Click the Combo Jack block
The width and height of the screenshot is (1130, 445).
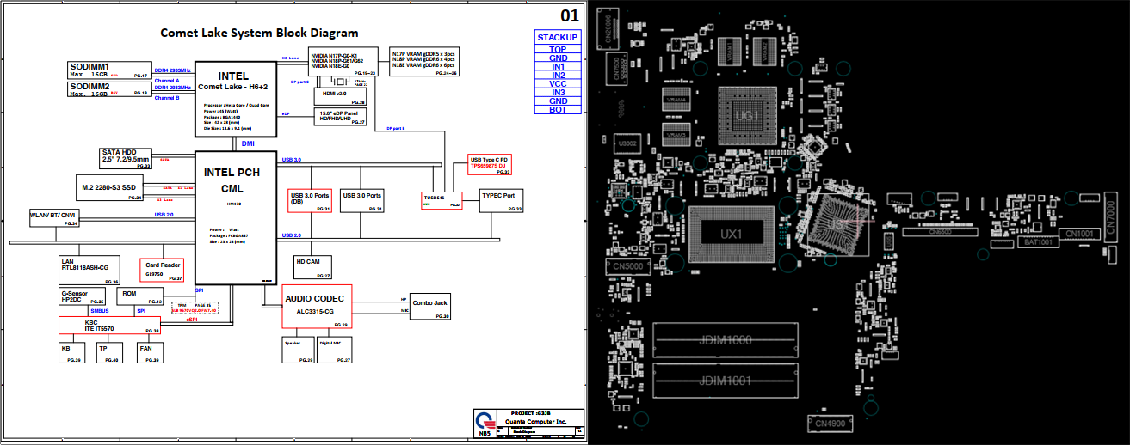[430, 308]
